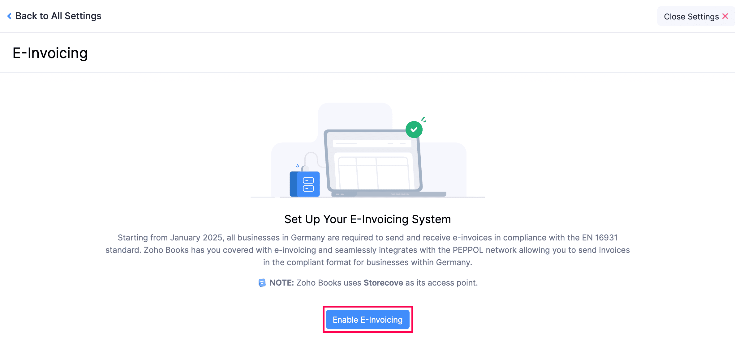Image resolution: width=735 pixels, height=348 pixels.
Task: Click the divider line below the E-Invoicing title
Action: tap(367, 73)
